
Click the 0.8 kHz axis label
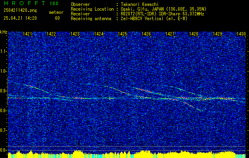pyautogui.click(x=3, y=111)
